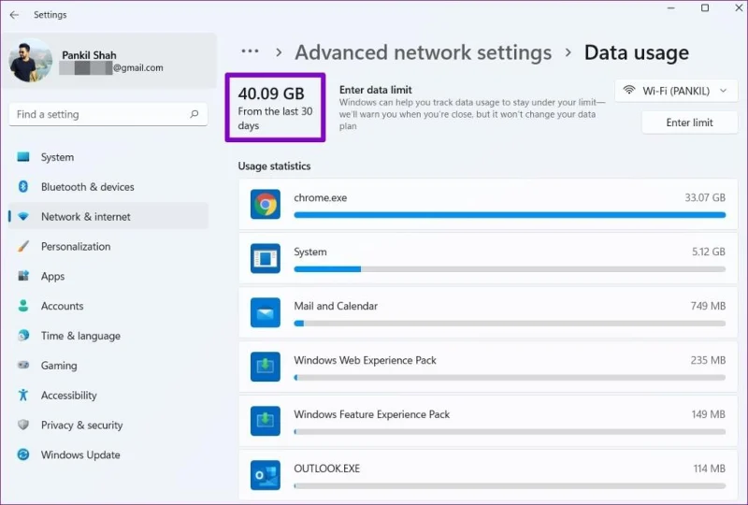This screenshot has height=505, width=748.
Task: Expand the breadcrumb ellipsis menu
Action: (250, 51)
